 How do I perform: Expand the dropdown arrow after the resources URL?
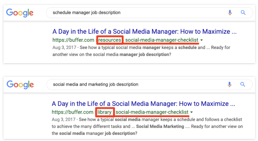(x=202, y=40)
